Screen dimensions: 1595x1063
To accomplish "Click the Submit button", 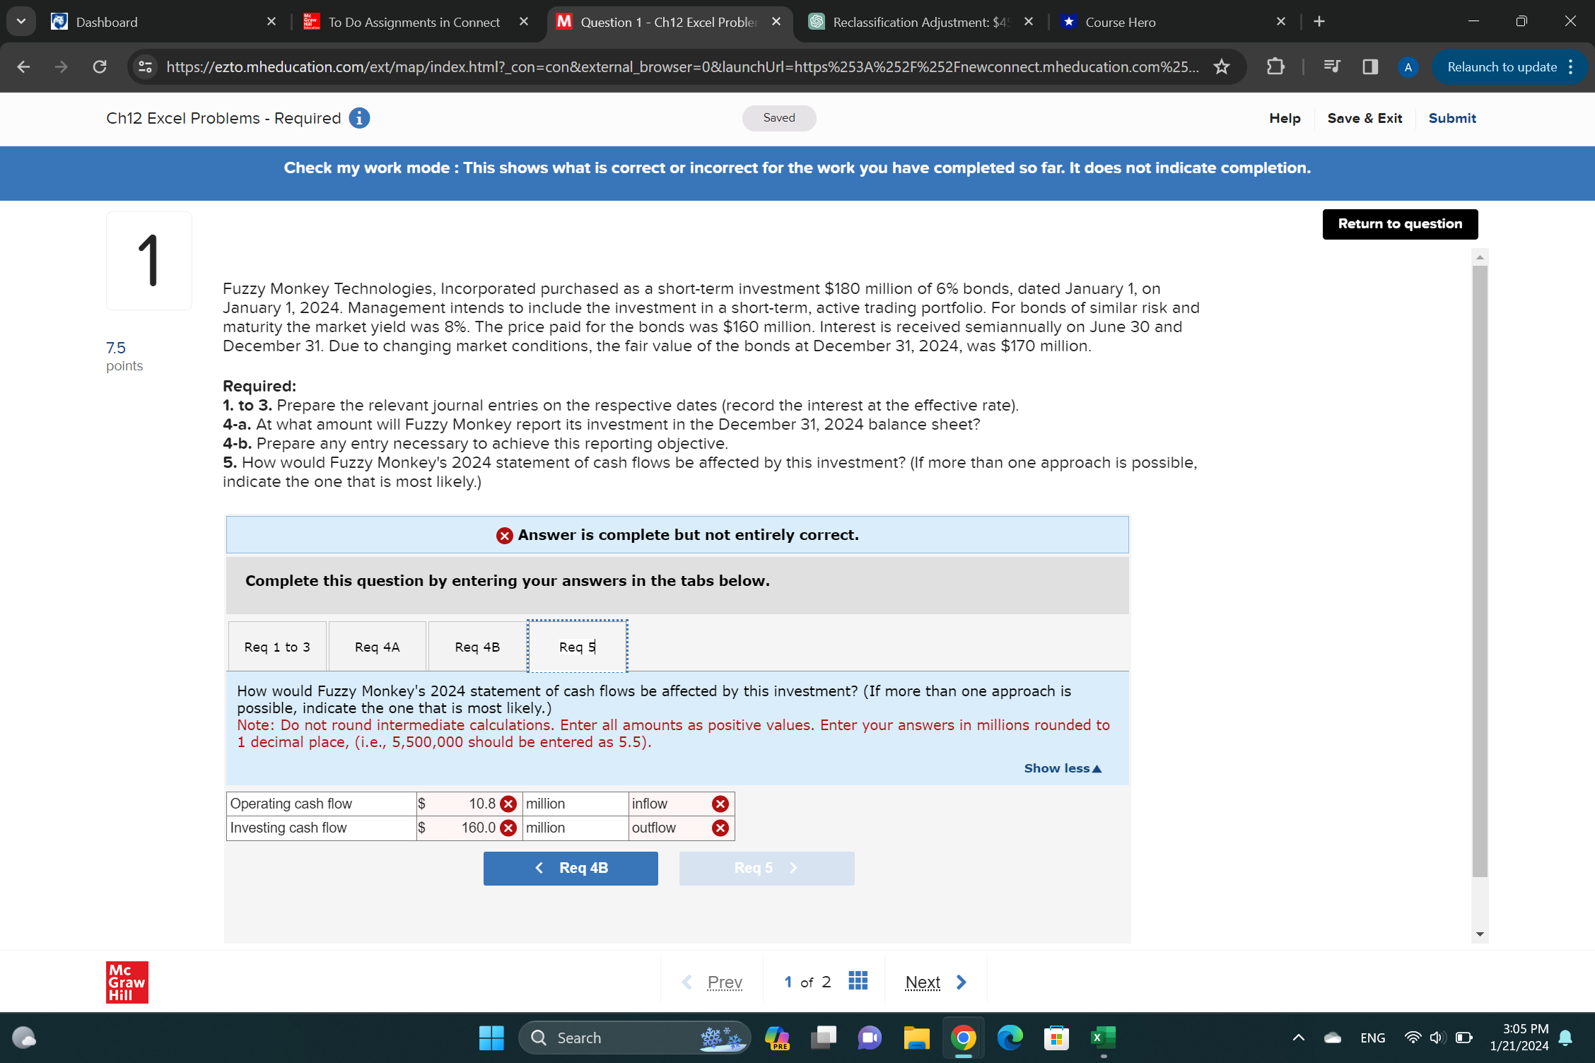I will pyautogui.click(x=1452, y=118).
